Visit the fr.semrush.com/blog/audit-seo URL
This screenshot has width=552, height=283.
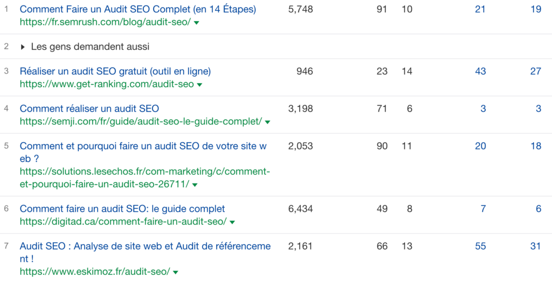105,22
